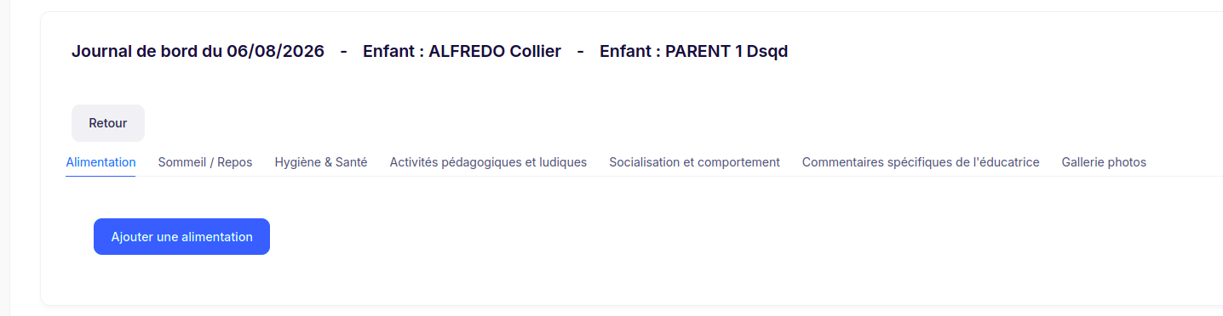The image size is (1223, 316).
Task: Switch to Socialisation et comportement tab
Action: (694, 162)
